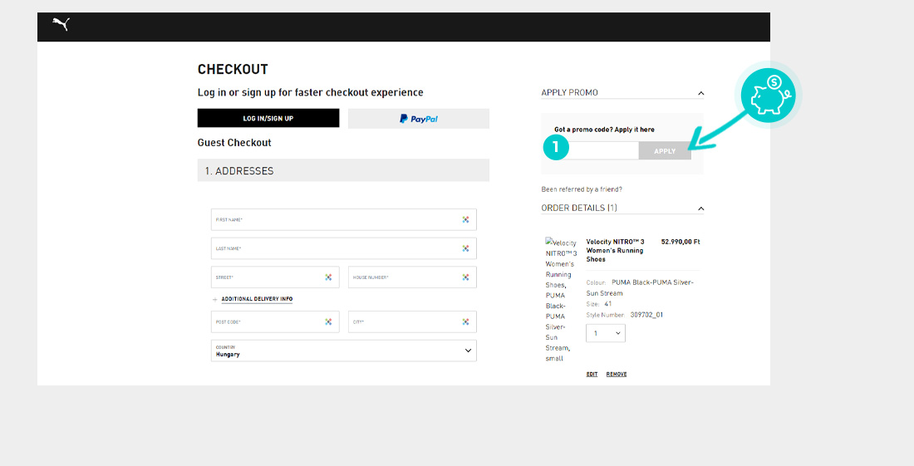Image resolution: width=914 pixels, height=466 pixels.
Task: Collapse the APPLY PROMO section
Action: coord(700,93)
